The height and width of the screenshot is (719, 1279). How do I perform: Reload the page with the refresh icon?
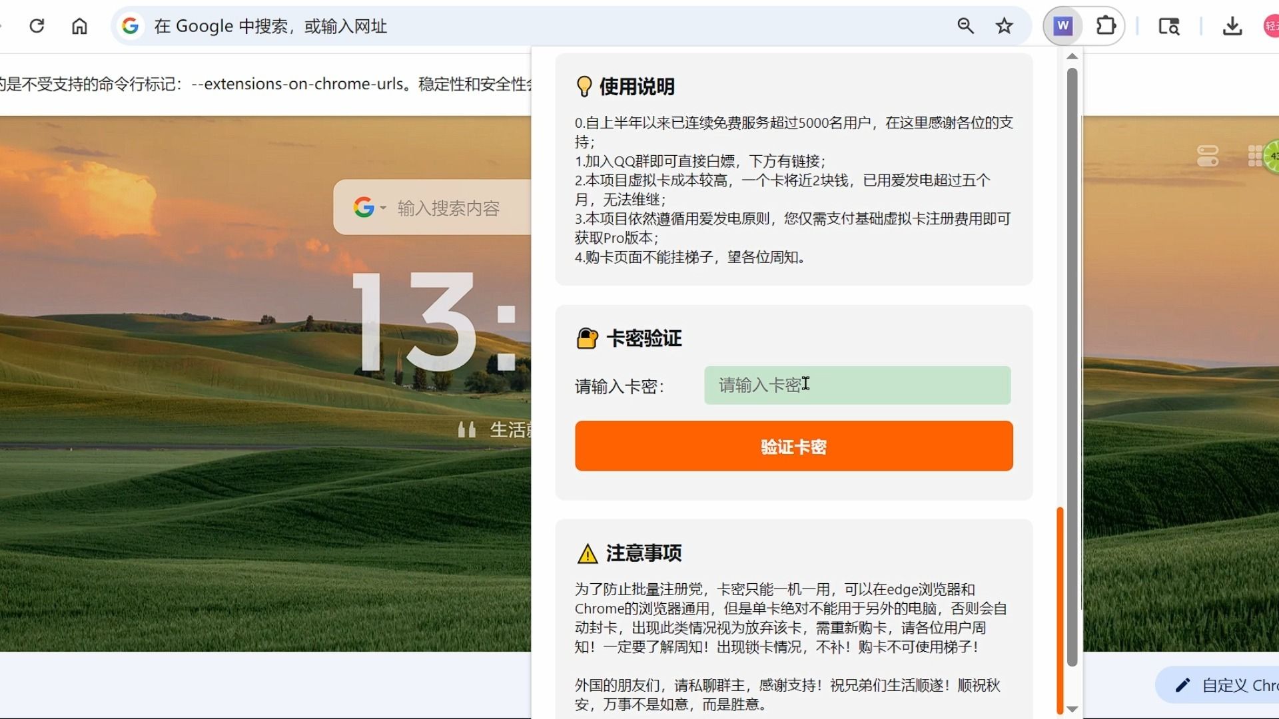37,26
